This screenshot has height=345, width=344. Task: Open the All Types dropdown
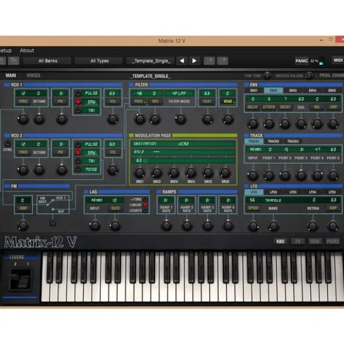tap(99, 61)
